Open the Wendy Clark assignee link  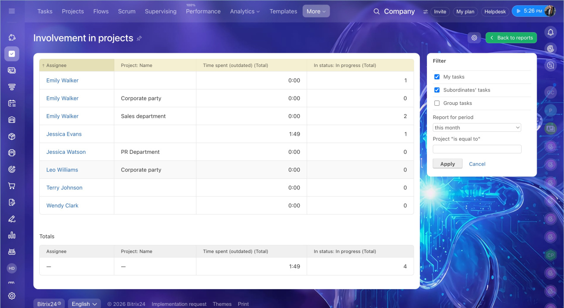pyautogui.click(x=63, y=206)
